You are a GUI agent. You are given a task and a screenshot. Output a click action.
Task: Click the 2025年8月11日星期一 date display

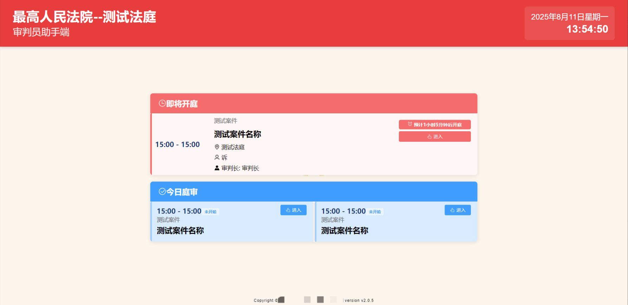pyautogui.click(x=569, y=17)
